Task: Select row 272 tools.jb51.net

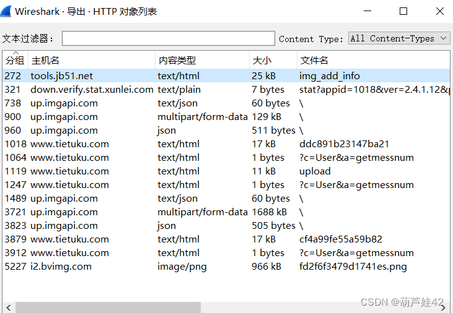Action: pyautogui.click(x=226, y=76)
